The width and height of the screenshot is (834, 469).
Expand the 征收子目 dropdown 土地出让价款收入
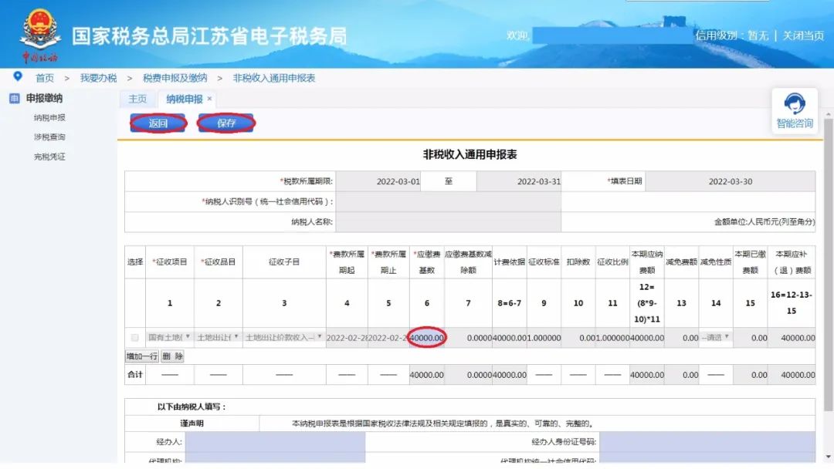click(x=284, y=337)
